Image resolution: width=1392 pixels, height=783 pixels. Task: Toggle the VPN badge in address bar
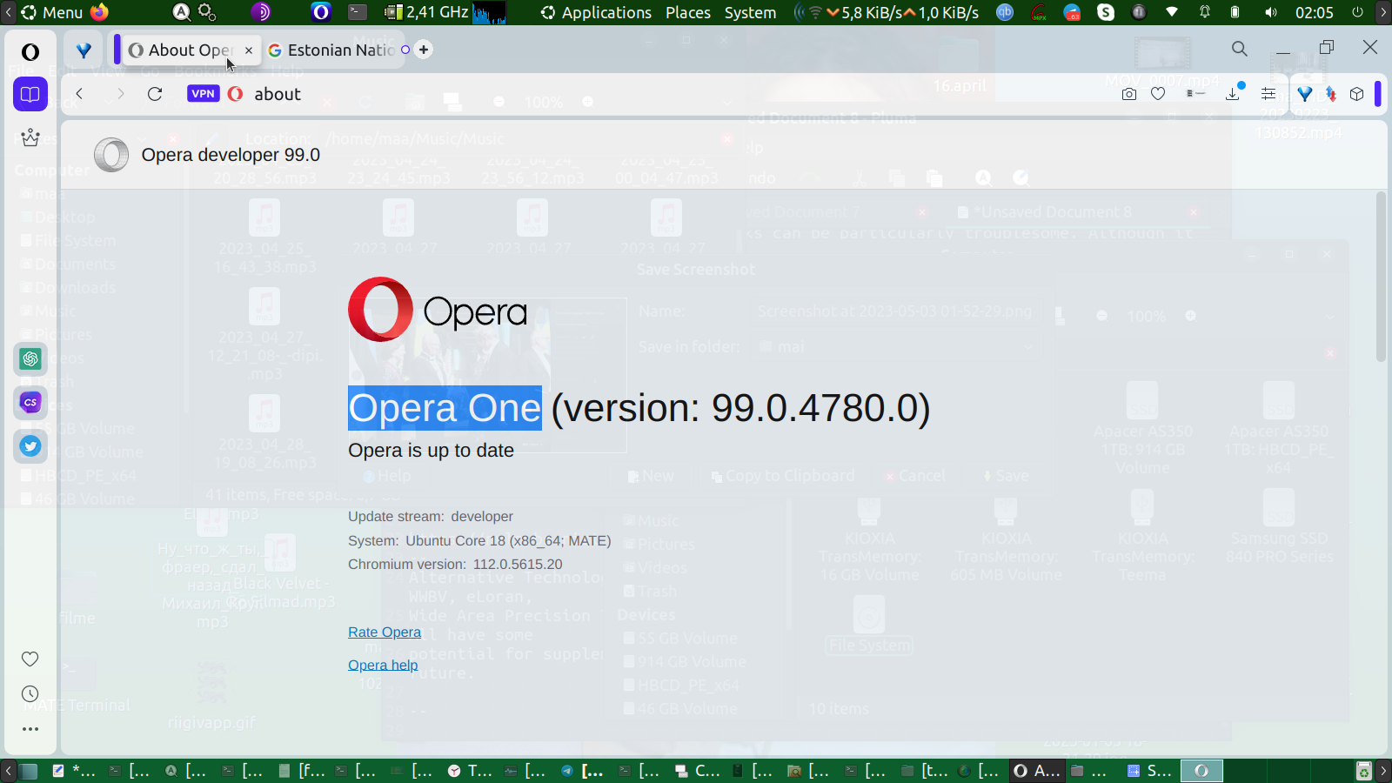pos(203,94)
